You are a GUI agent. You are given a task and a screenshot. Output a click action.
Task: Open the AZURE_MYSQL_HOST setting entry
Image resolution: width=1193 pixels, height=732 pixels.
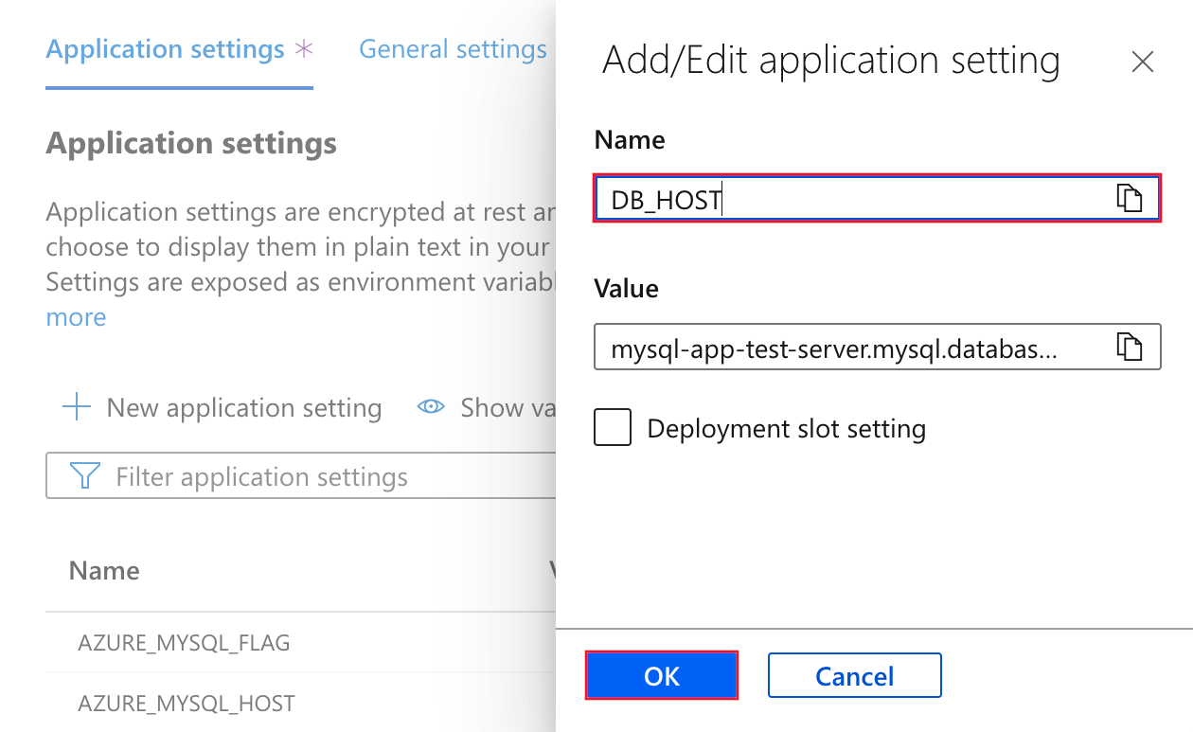pos(187,704)
